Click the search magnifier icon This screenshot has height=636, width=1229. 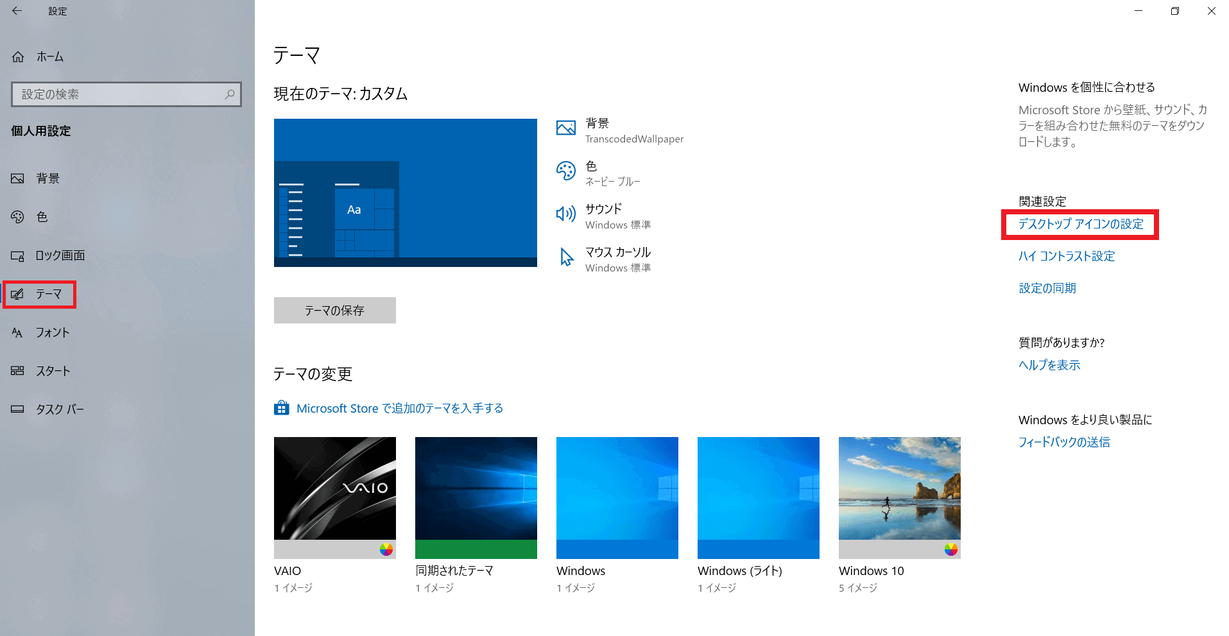click(x=230, y=94)
